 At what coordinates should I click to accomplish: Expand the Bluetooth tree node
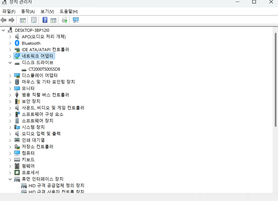coord(10,43)
